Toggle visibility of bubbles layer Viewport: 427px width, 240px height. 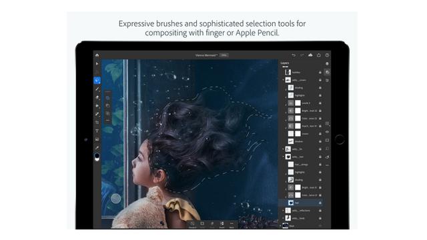[320, 73]
